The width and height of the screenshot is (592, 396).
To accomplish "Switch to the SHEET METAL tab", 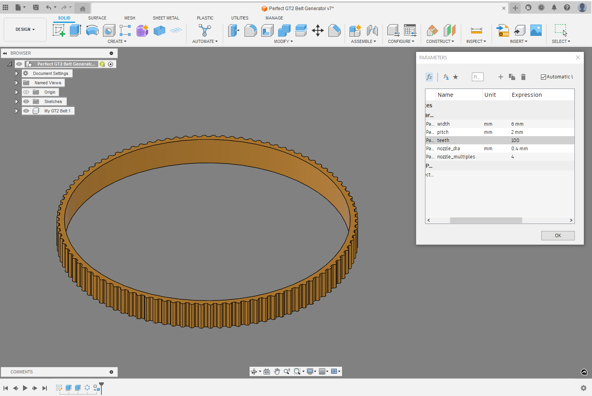I will point(166,18).
